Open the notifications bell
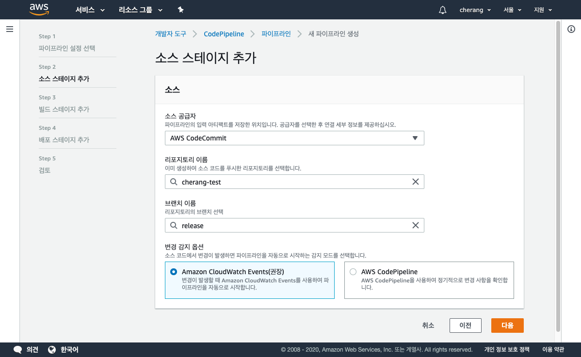581x357 pixels. tap(442, 10)
